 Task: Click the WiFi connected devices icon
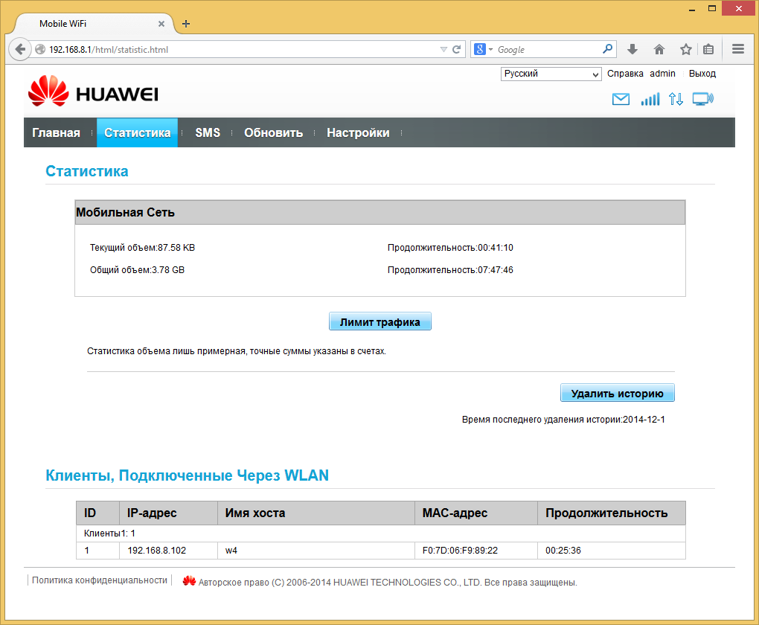point(703,99)
